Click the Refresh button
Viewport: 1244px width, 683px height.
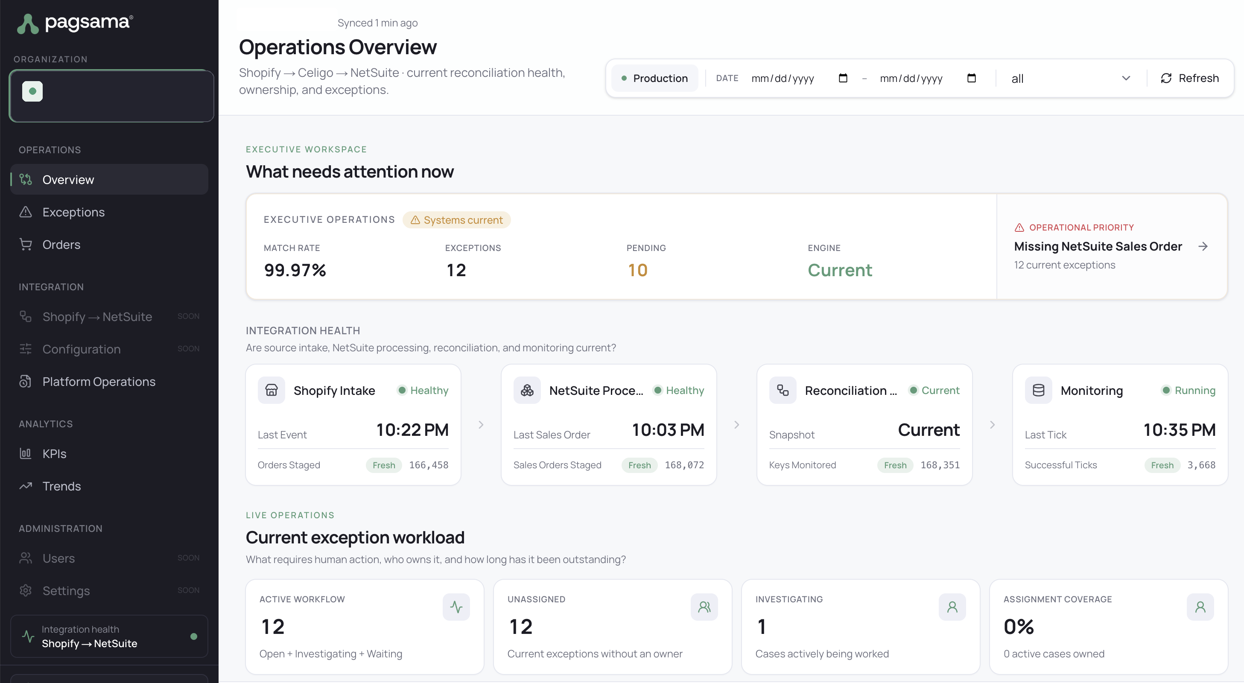[1189, 78]
